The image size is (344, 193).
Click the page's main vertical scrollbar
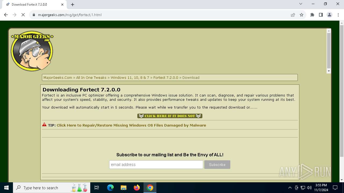(342, 91)
